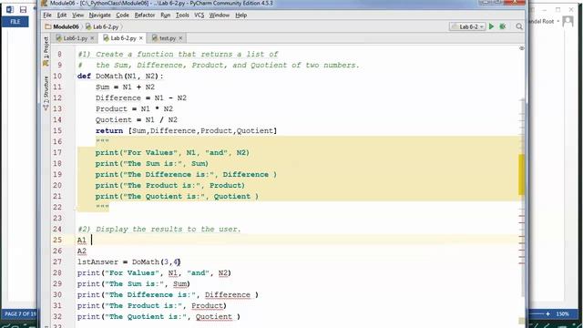Open Search Everywhere magnifier icon
Image resolution: width=583 pixels, height=328 pixels.
(519, 26)
